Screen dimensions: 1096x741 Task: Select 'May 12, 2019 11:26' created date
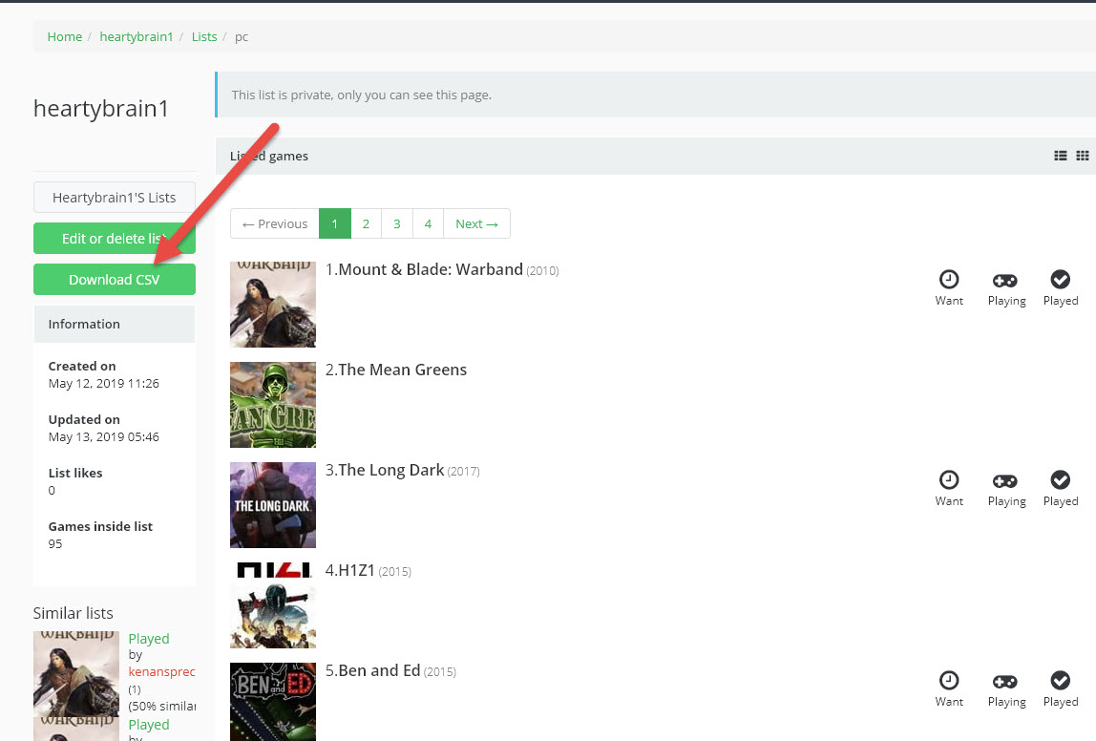103,383
